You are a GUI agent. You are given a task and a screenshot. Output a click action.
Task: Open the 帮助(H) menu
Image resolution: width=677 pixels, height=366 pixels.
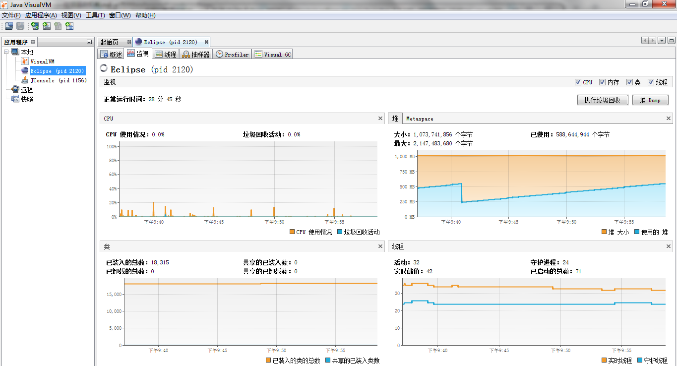[x=145, y=15]
